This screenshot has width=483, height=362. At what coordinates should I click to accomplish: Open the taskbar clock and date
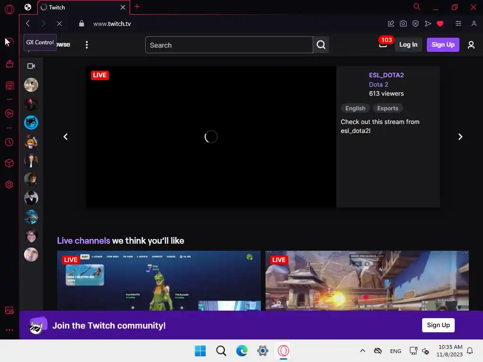(x=450, y=351)
